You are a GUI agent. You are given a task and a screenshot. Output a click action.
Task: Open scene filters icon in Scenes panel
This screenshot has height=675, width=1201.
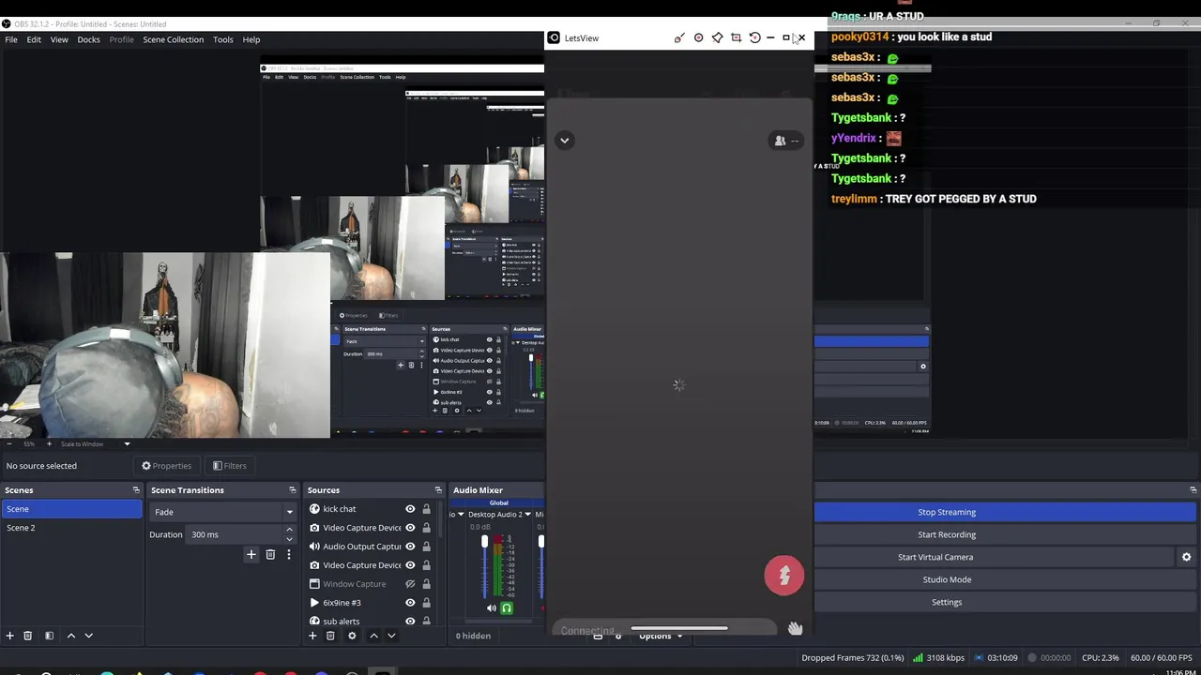49,636
